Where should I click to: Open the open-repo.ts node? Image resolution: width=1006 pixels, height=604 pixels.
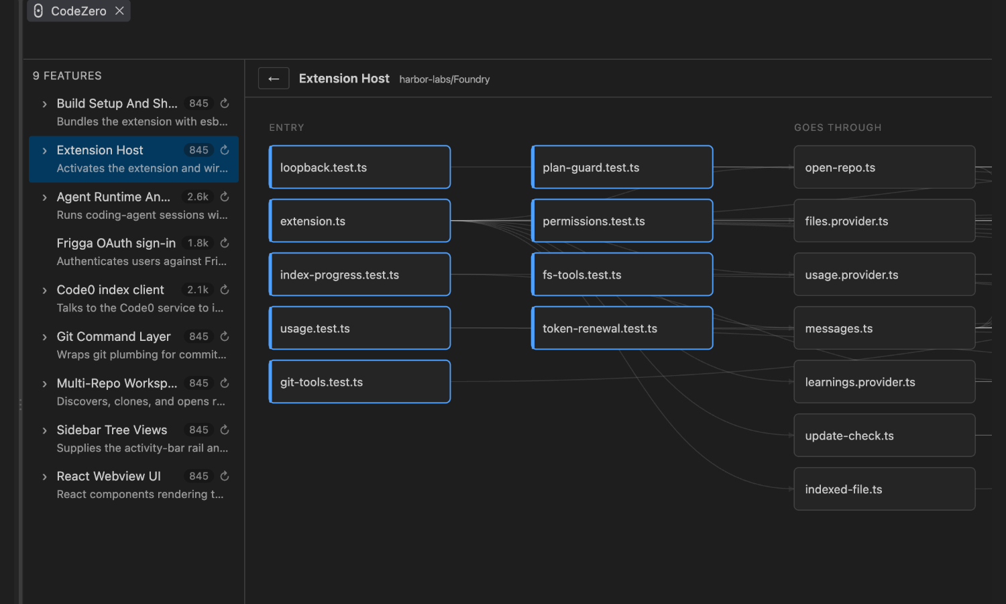[885, 167]
